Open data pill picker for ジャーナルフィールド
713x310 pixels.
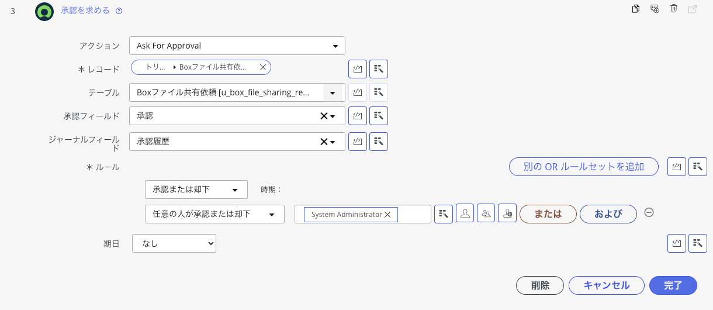tap(379, 141)
